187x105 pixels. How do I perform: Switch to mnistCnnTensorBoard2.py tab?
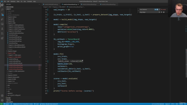89,4
